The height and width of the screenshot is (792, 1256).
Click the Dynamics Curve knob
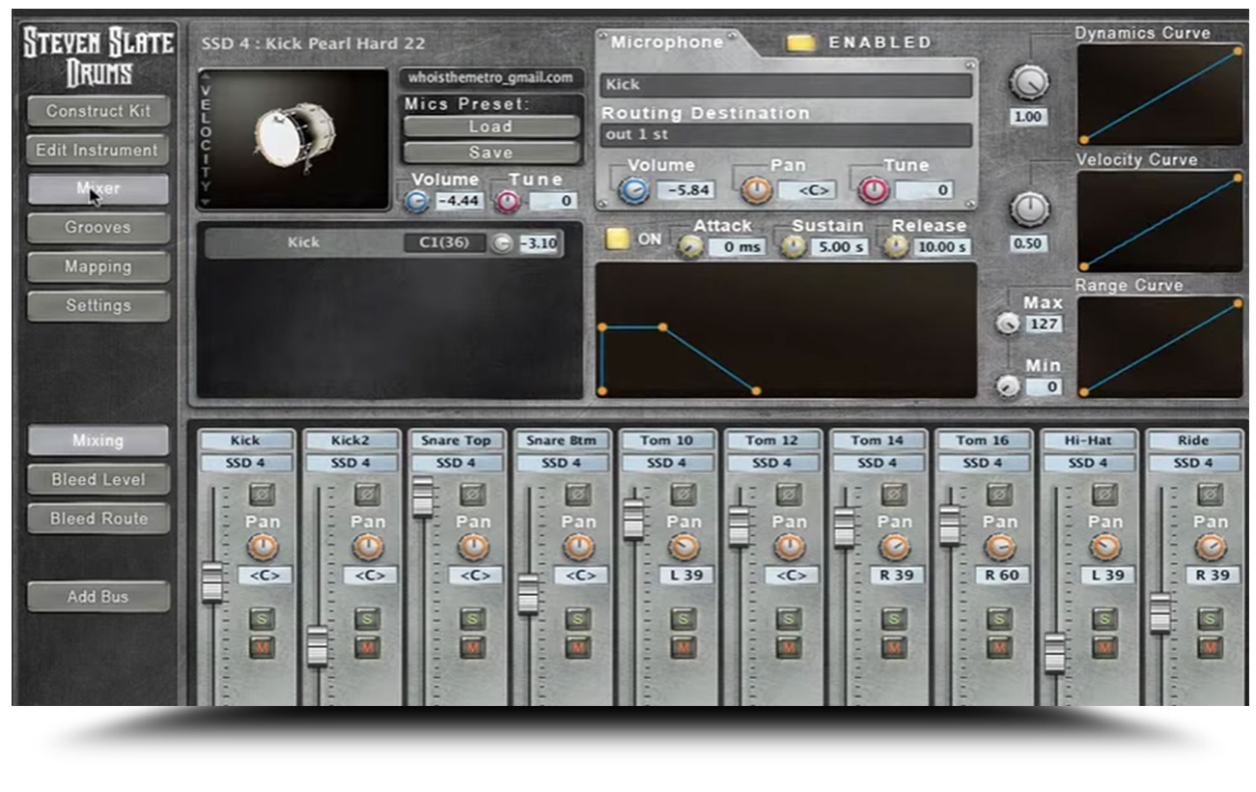1030,82
